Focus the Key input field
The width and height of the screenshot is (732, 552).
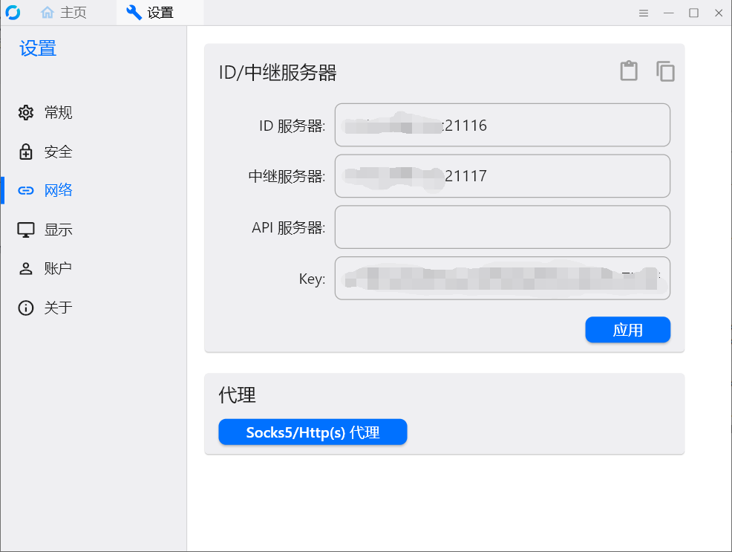click(503, 279)
